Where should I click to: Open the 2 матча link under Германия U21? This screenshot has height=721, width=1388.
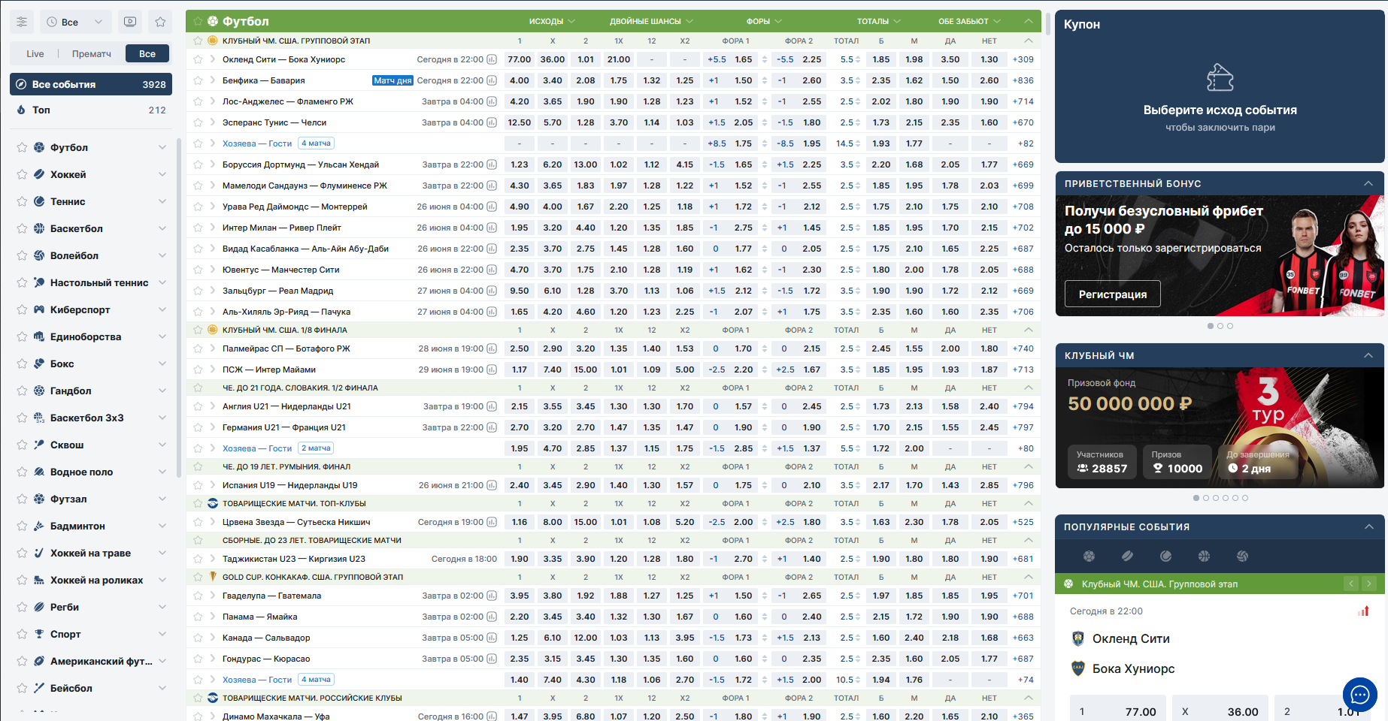(x=316, y=448)
